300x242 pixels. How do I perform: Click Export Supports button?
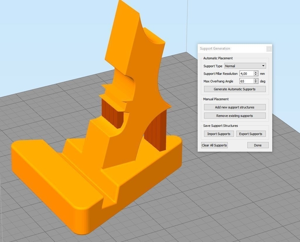click(x=251, y=134)
